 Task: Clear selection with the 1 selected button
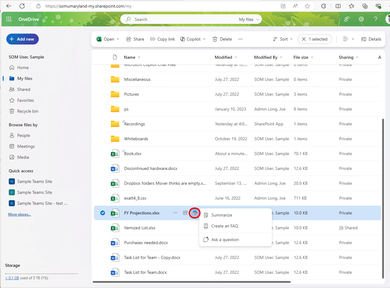315,39
